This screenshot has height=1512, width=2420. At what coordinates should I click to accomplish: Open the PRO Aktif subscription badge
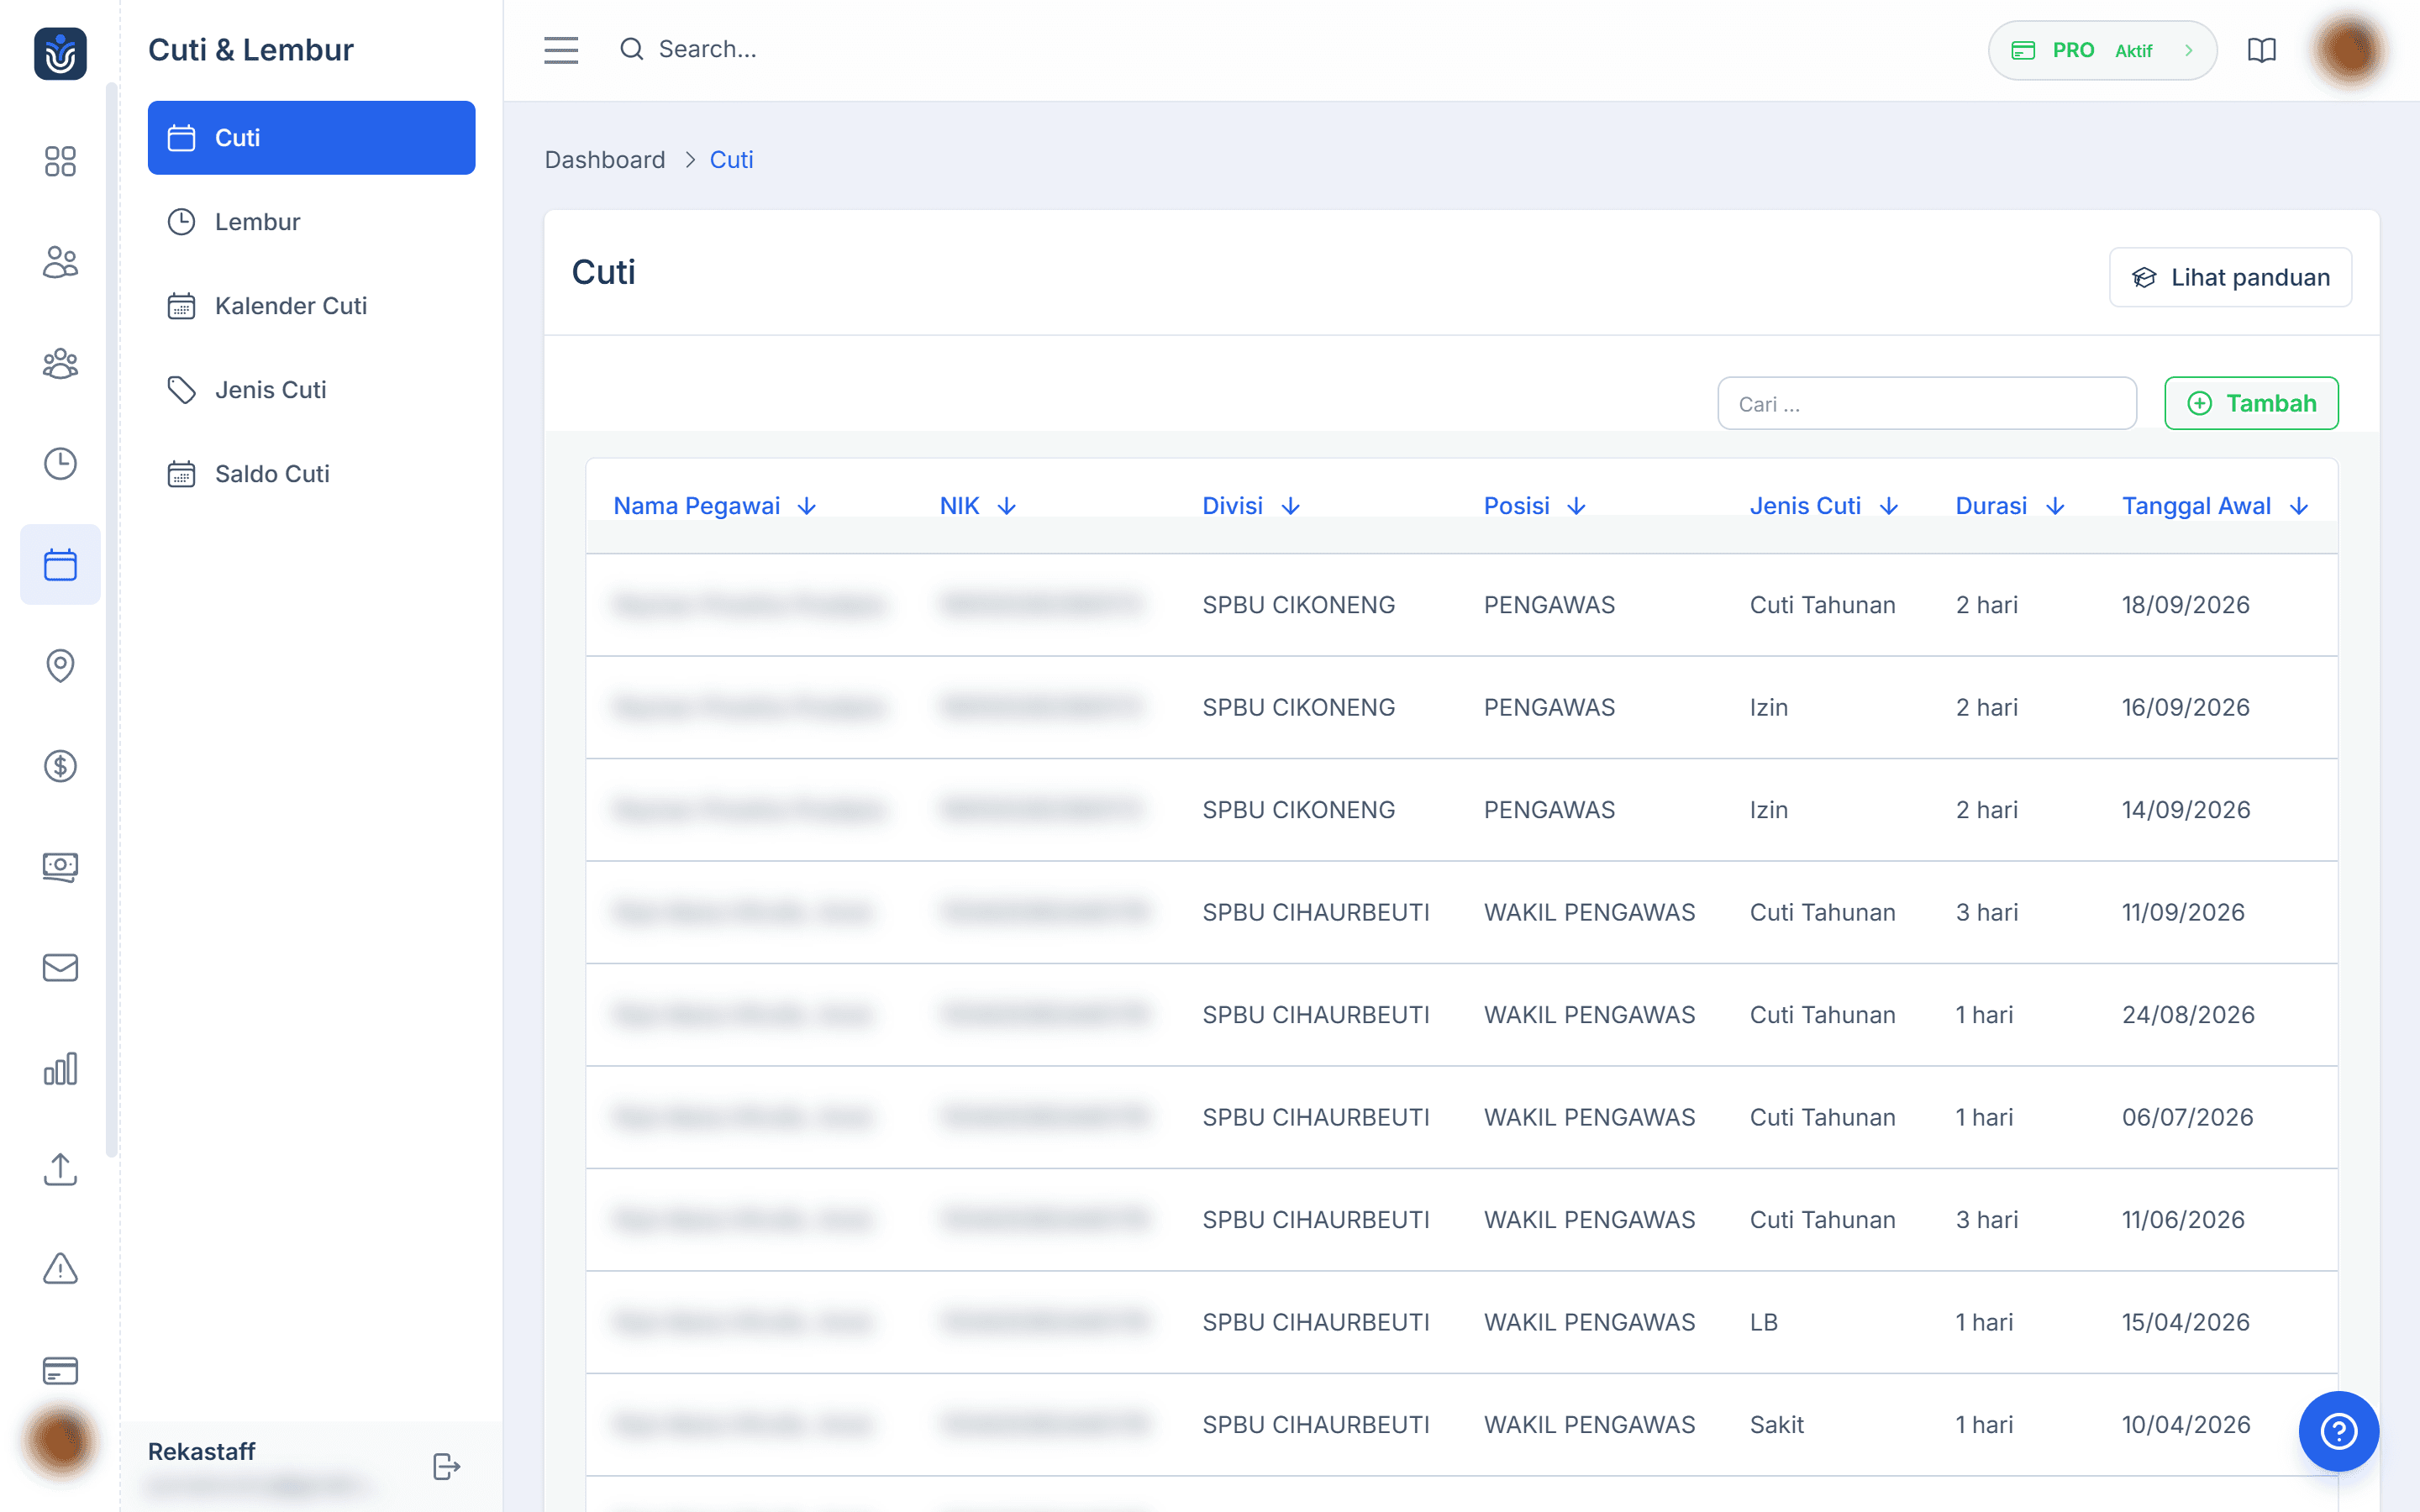(2102, 50)
